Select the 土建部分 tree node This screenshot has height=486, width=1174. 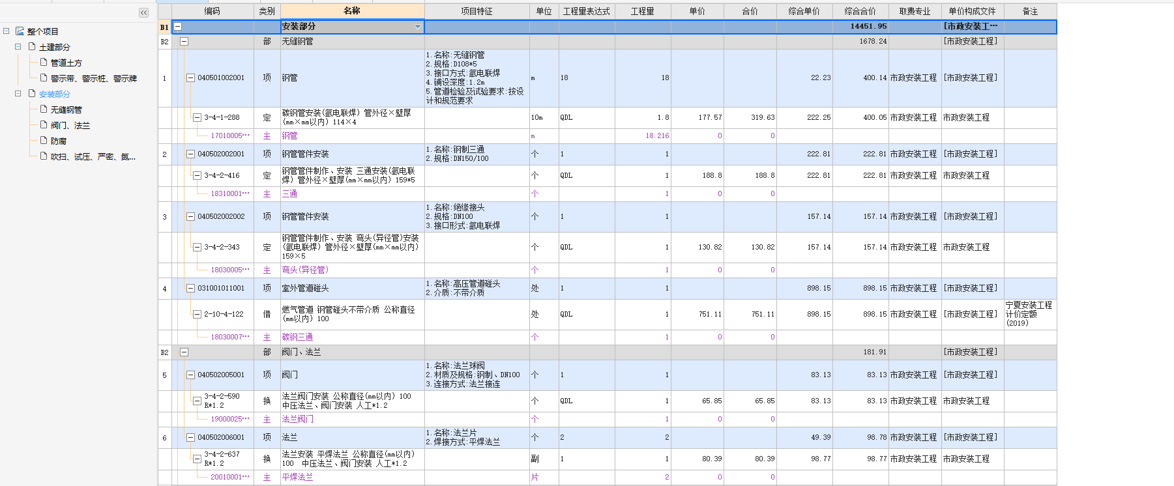point(55,47)
